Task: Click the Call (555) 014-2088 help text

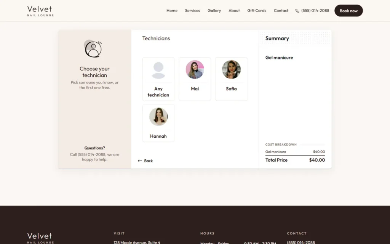Action: (x=94, y=157)
